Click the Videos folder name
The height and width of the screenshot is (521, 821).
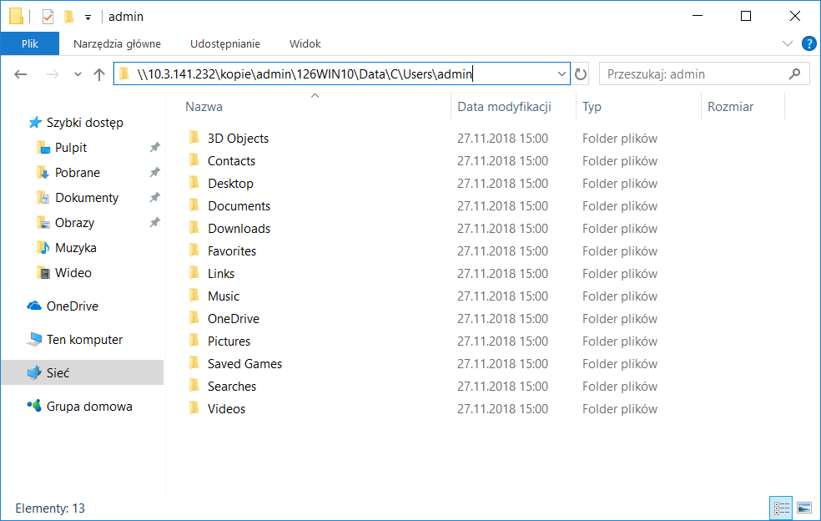tap(226, 409)
